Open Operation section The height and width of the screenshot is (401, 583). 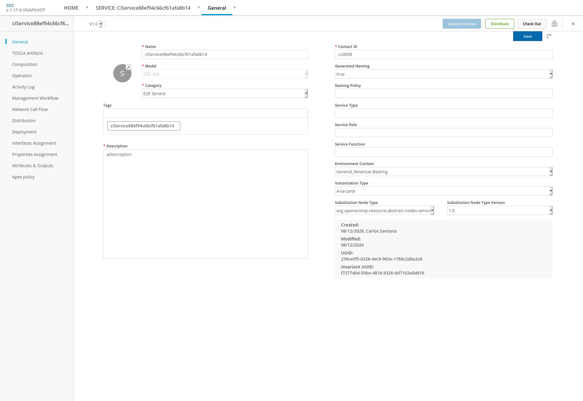[22, 76]
